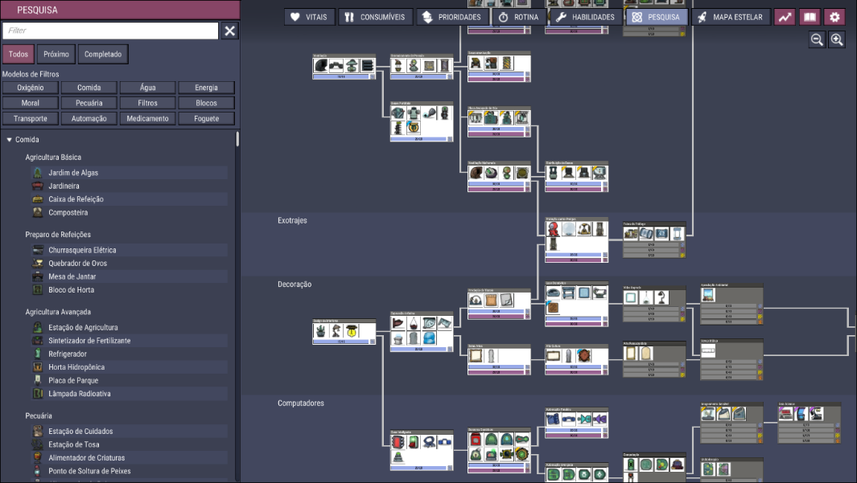The width and height of the screenshot is (857, 483).
Task: Select Caixa de Refeição entry
Action: (129, 199)
